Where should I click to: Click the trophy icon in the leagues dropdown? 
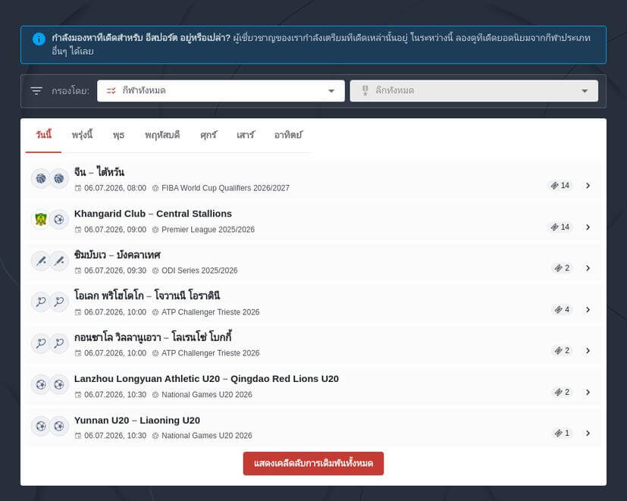click(365, 91)
